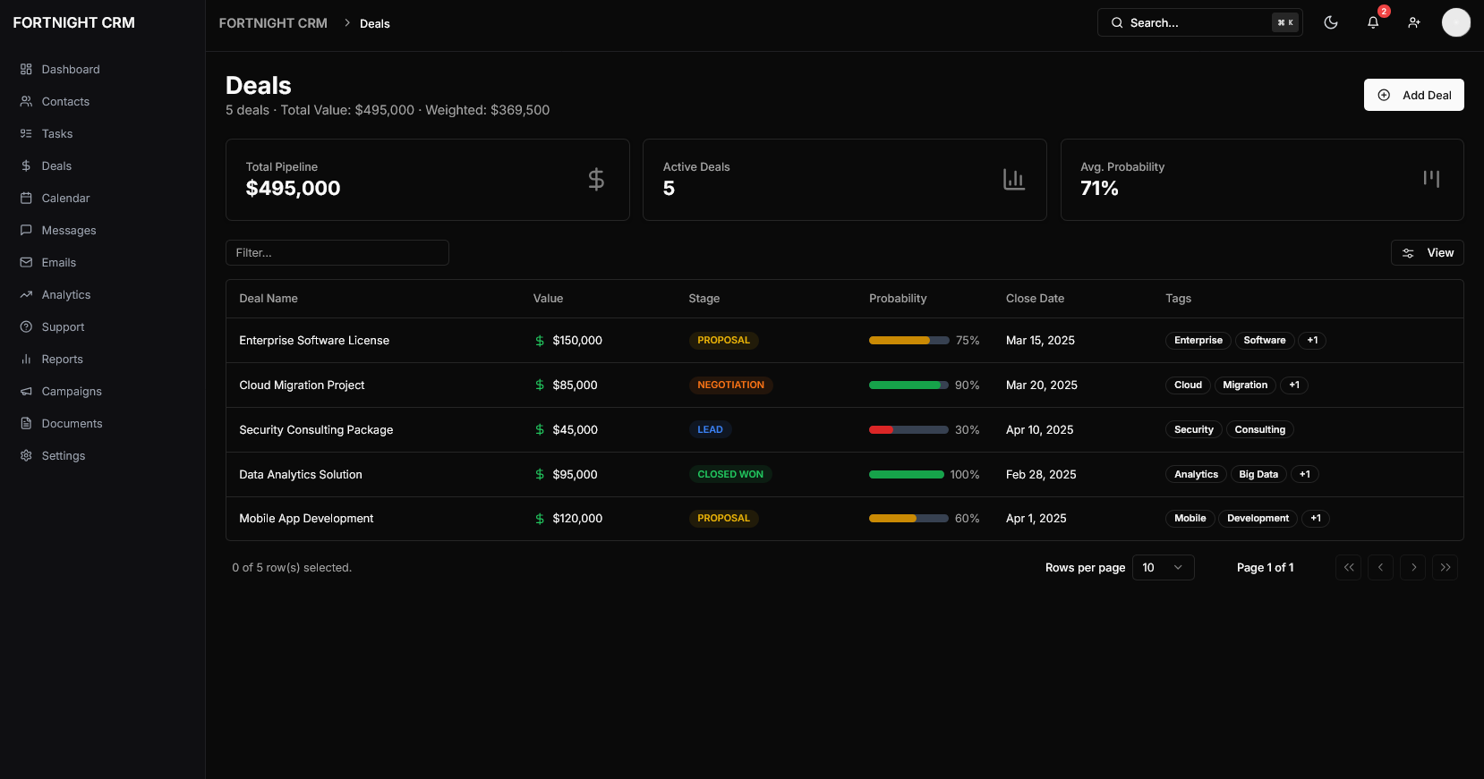Click the Support help sidebar icon
The height and width of the screenshot is (779, 1484).
[26, 326]
